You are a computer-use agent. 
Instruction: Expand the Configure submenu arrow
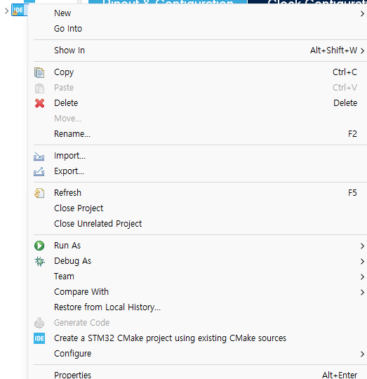coord(362,354)
